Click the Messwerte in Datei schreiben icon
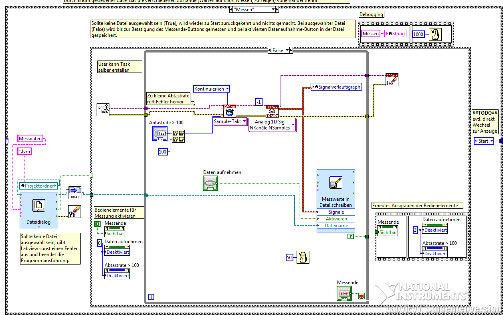The width and height of the screenshot is (503, 315). tap(335, 183)
